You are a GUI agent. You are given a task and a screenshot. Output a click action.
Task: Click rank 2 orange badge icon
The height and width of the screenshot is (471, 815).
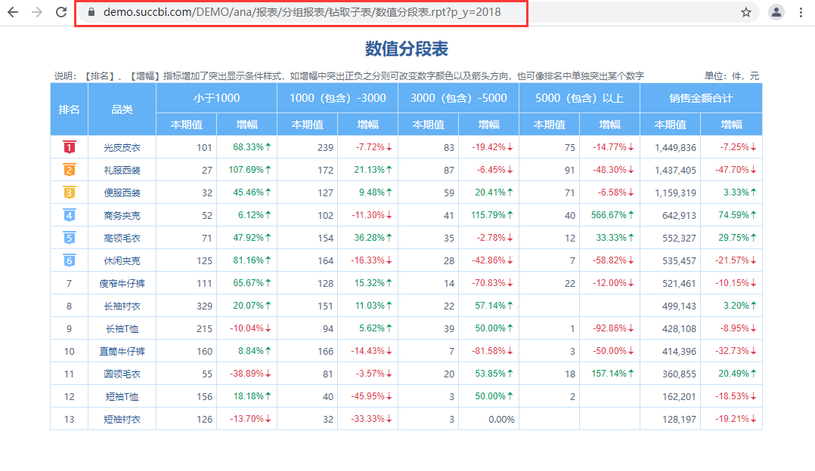[69, 170]
